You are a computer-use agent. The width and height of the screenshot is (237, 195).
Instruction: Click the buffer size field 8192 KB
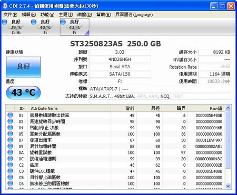214,52
